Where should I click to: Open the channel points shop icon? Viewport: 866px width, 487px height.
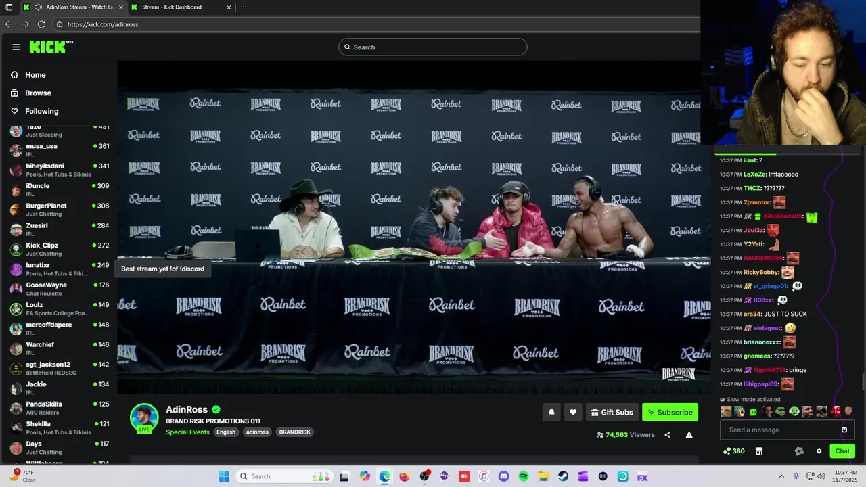[759, 451]
